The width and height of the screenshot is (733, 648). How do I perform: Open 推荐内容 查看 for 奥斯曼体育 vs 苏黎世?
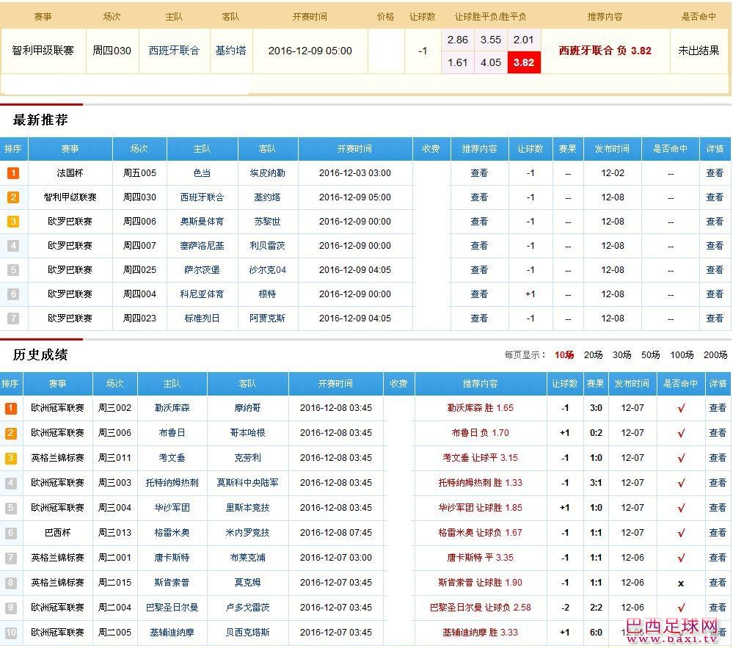tap(479, 221)
